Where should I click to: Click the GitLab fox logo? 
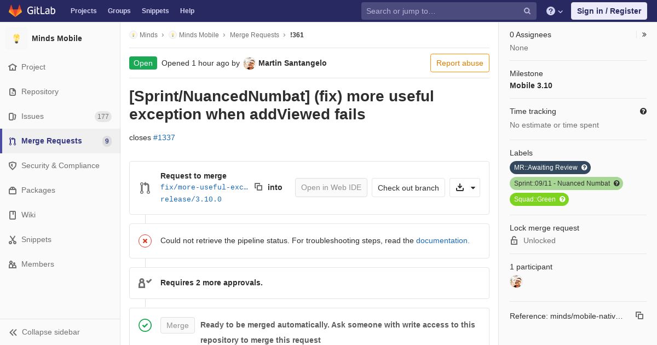click(15, 10)
